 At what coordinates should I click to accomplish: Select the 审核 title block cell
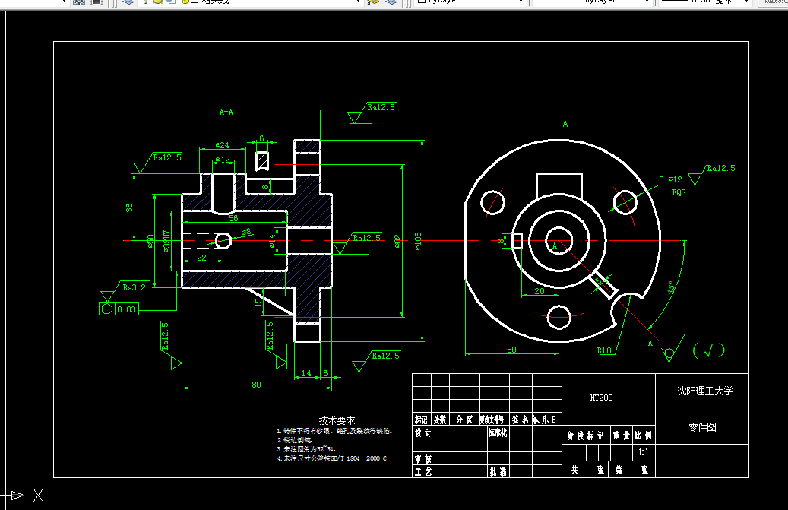422,459
